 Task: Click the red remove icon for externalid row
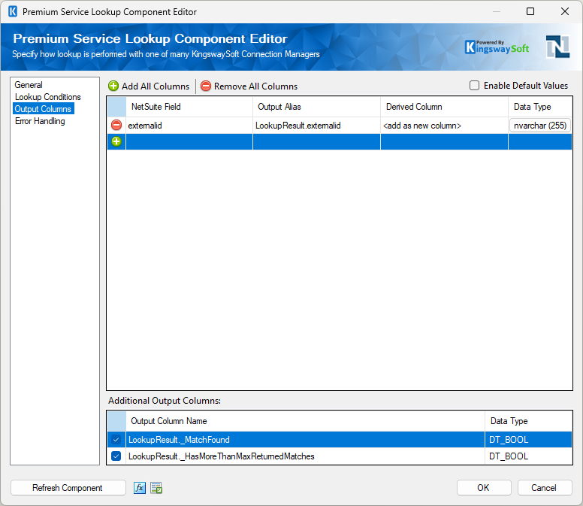tap(116, 125)
